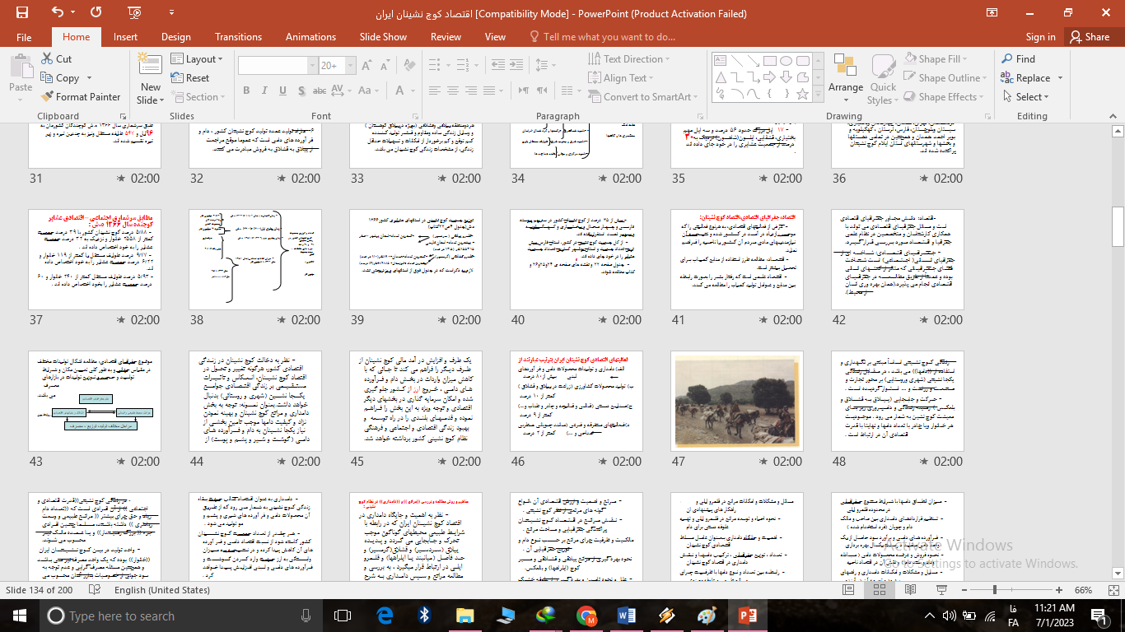Open the File menu

[24, 37]
